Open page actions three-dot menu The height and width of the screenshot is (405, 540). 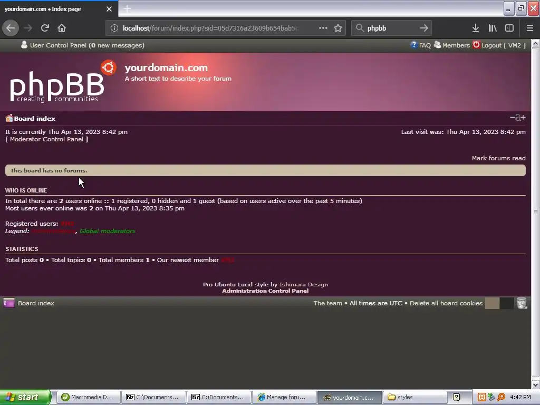pyautogui.click(x=323, y=28)
